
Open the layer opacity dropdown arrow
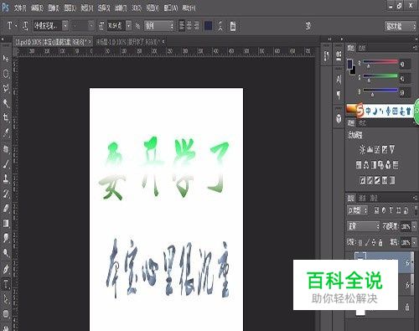(414, 226)
